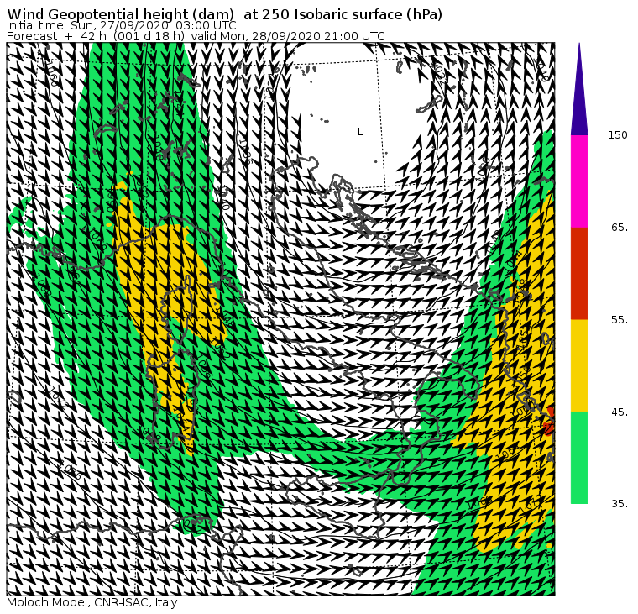Image resolution: width=638 pixels, height=614 pixels.
Task: Click the '65.' legend label
Action: (x=620, y=227)
